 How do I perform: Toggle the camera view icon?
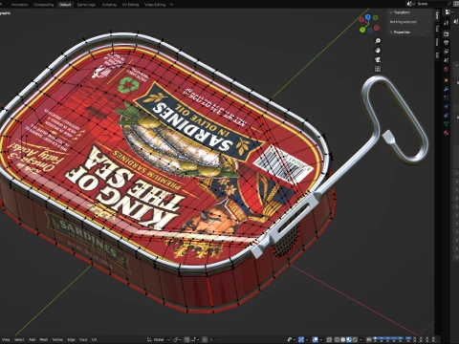(378, 59)
